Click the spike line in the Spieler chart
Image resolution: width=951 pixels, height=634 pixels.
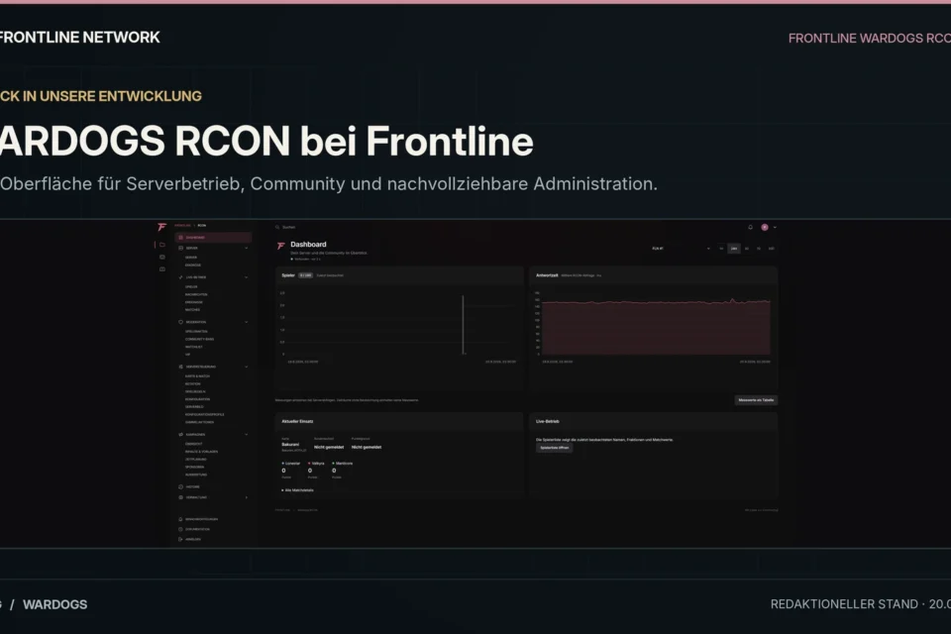pyautogui.click(x=463, y=325)
